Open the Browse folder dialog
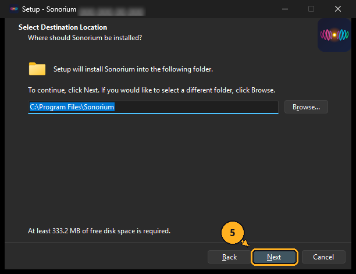Screen dimensions: 356x274 pos(306,107)
